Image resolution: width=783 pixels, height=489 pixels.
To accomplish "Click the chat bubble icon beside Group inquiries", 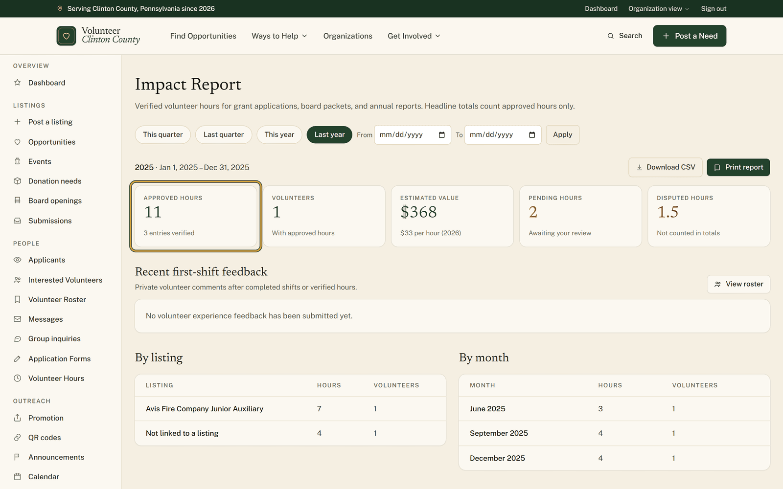I will click(x=18, y=338).
